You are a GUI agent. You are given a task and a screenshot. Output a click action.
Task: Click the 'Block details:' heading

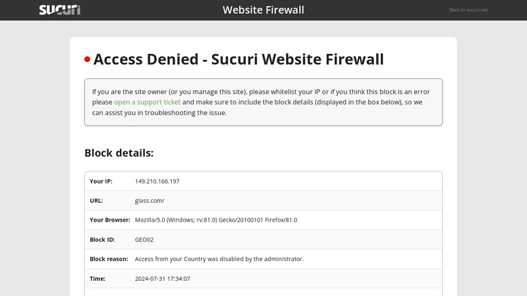tap(119, 153)
